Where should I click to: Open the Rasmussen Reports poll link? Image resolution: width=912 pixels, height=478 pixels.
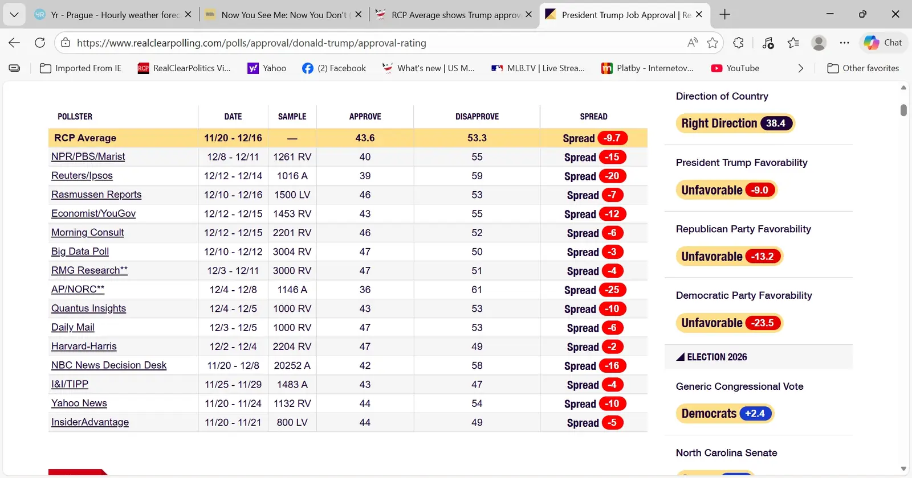click(x=96, y=195)
